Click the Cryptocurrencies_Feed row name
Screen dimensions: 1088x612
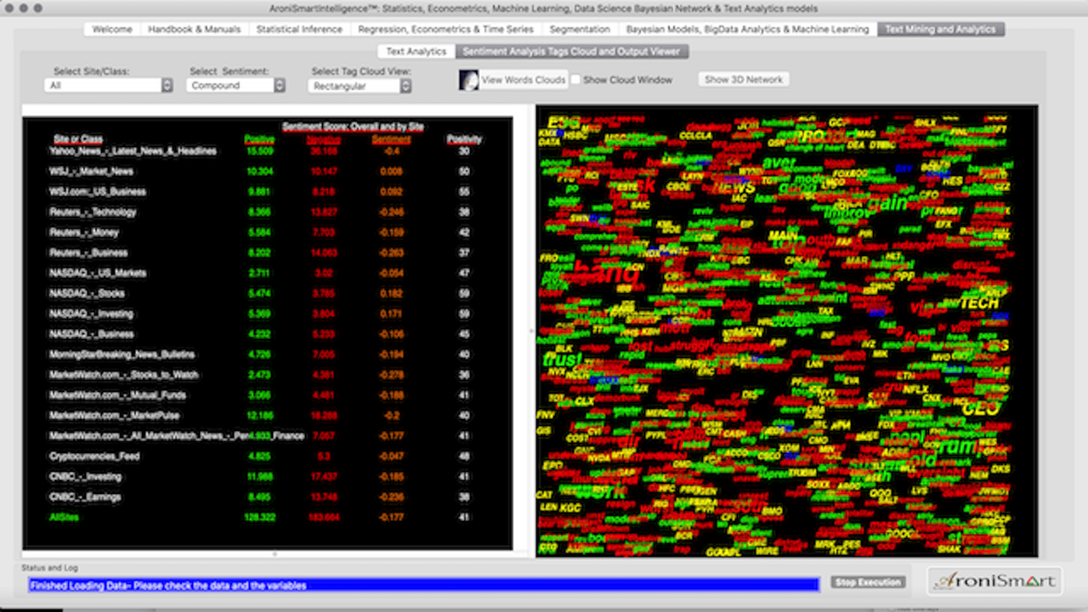coord(94,456)
